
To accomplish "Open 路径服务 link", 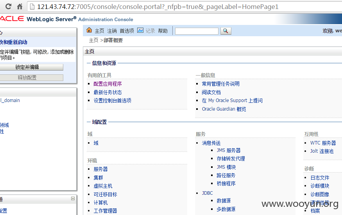I will (226, 175).
